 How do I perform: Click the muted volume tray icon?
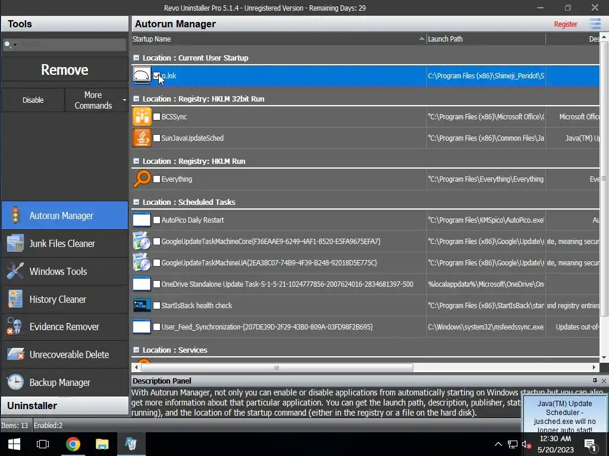click(526, 444)
